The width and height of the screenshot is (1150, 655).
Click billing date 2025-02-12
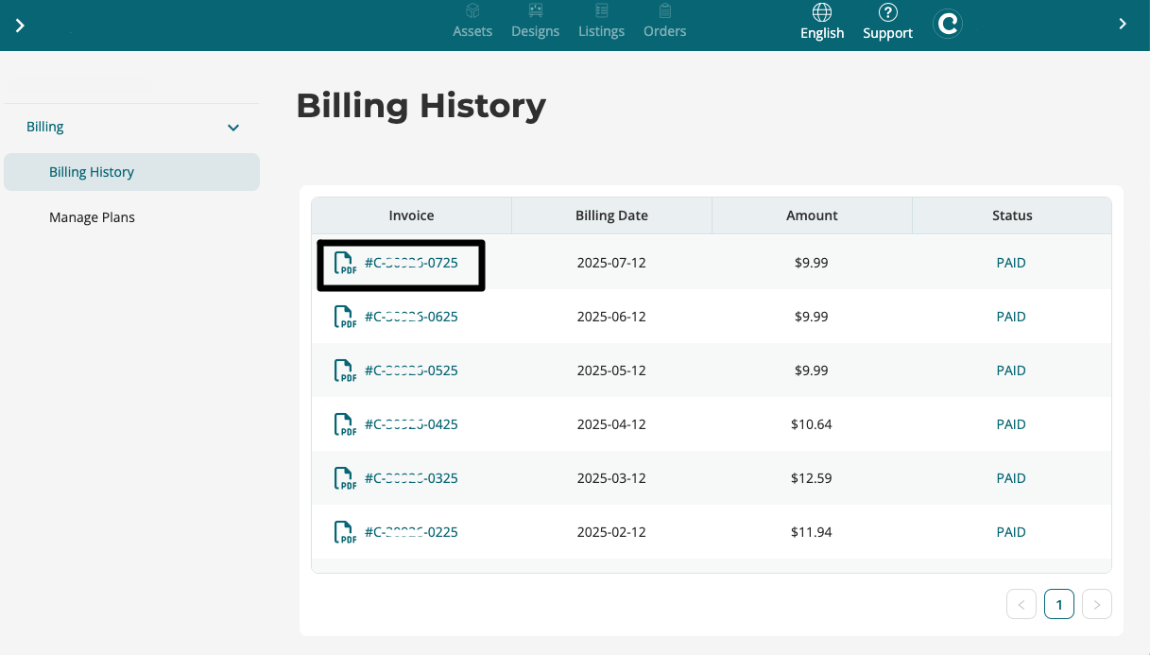611,532
